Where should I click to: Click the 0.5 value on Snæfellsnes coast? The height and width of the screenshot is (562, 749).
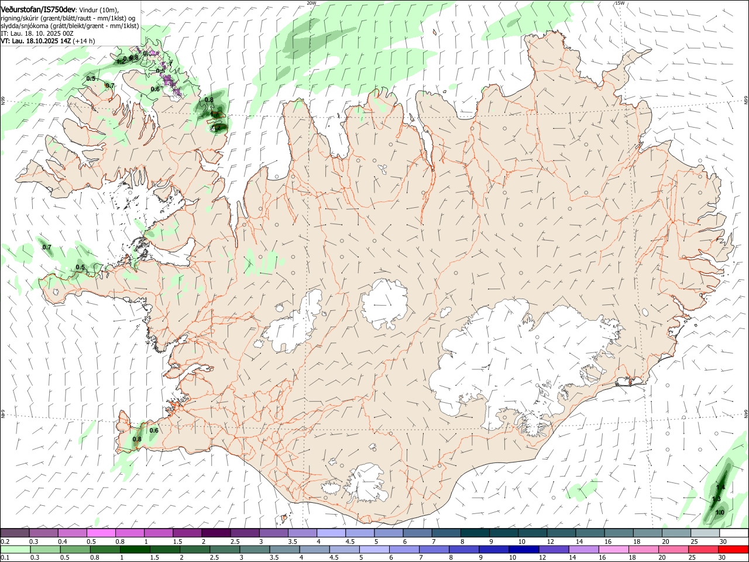80,267
